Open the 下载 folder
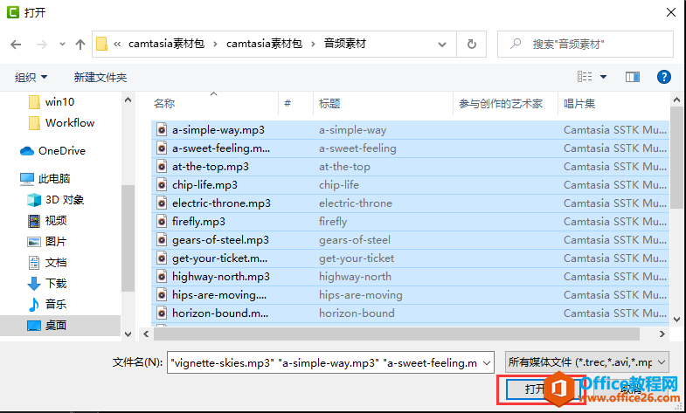The image size is (686, 413). 47,284
